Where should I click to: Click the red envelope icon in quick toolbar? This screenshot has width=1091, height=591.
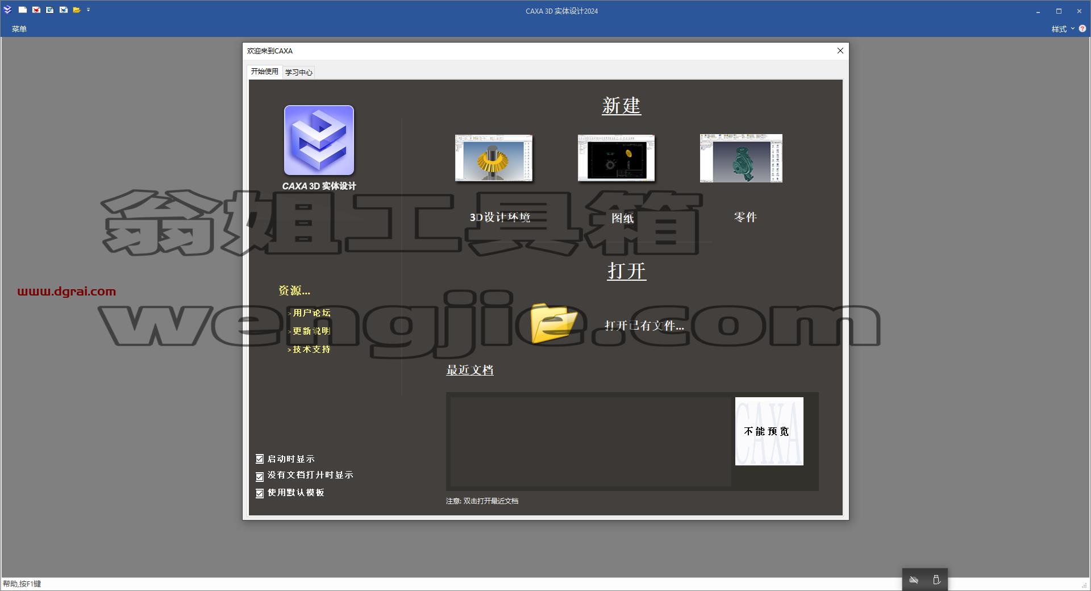tap(36, 10)
